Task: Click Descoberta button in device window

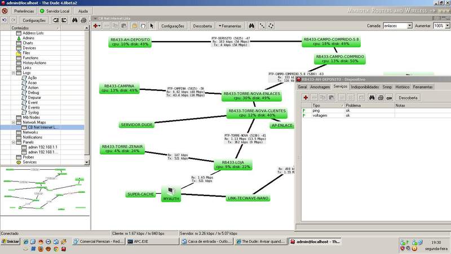Action: point(408,98)
